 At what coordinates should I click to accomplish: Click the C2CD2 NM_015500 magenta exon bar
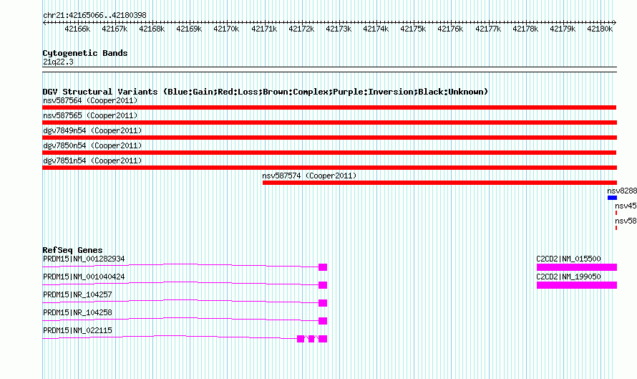click(577, 267)
